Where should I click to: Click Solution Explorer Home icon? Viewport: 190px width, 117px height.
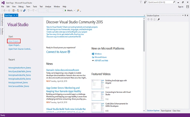pyautogui.click(x=155, y=19)
